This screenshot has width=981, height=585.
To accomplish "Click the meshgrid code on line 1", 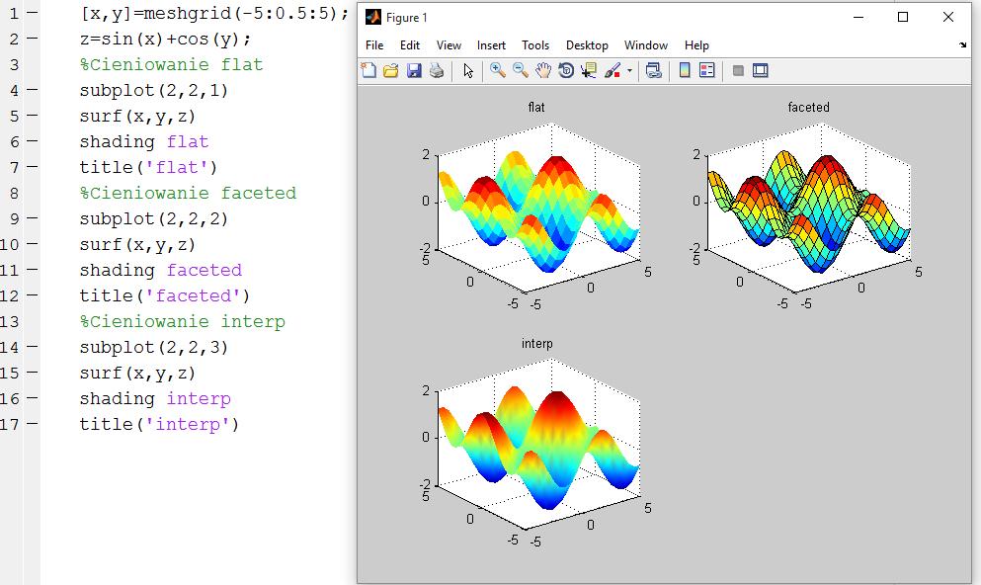I will pyautogui.click(x=214, y=13).
